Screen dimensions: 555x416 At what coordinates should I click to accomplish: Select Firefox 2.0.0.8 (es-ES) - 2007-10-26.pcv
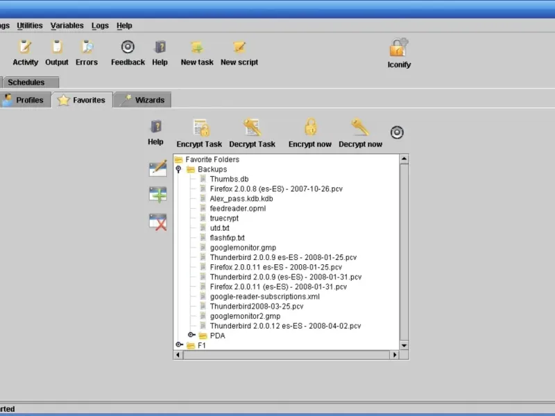276,189
